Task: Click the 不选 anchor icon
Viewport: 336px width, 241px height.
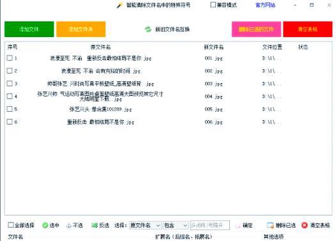Action: (69, 226)
